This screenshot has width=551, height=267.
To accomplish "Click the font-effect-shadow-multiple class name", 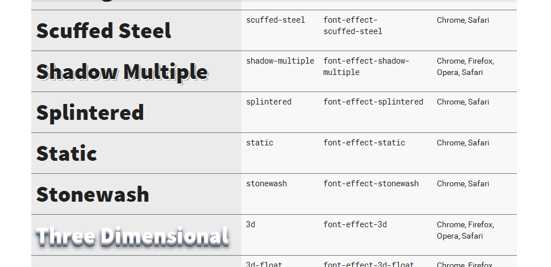I will point(366,66).
